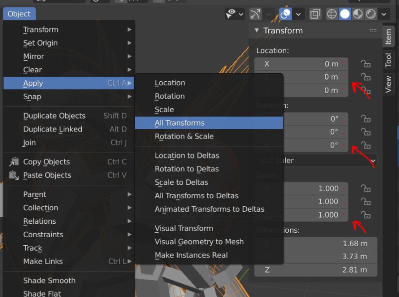Toggle X-Ray view in the viewport
399x297 pixels.
click(315, 14)
